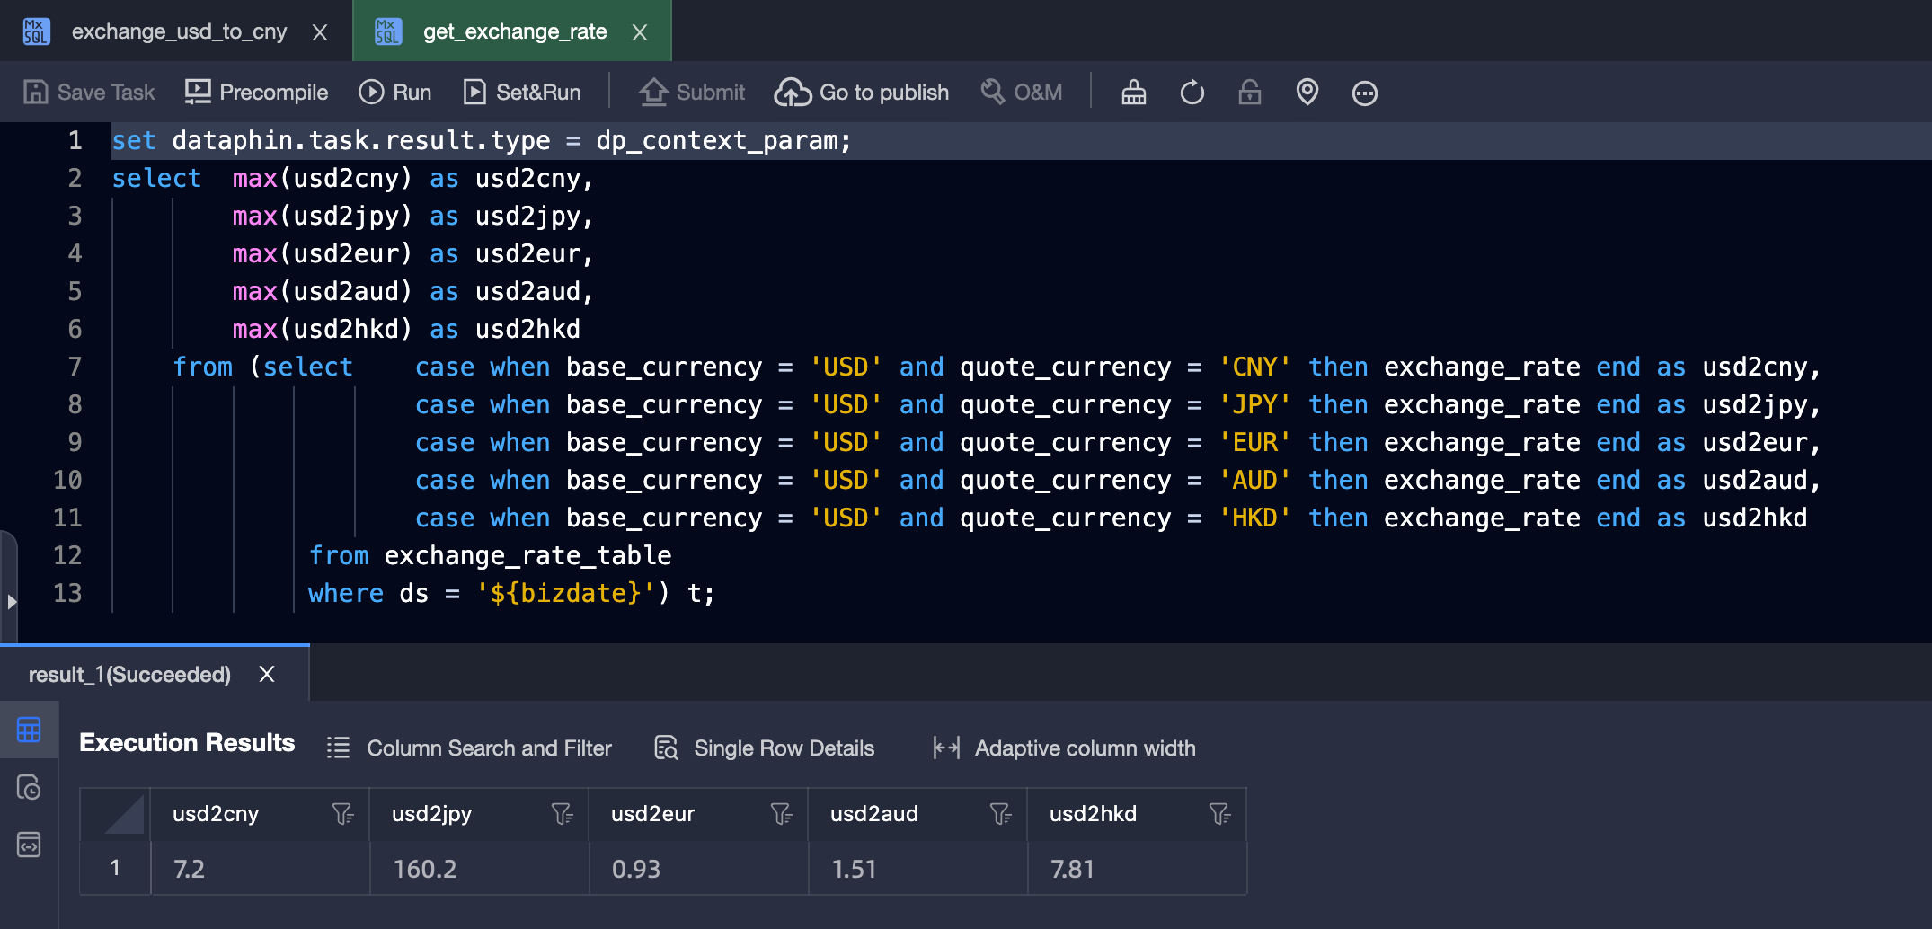
Task: Open filter for usd2hkd column
Action: (x=1219, y=814)
